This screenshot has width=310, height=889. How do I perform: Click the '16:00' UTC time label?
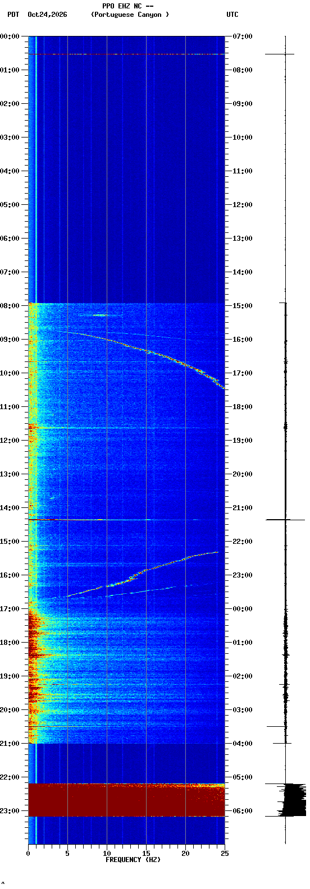(x=243, y=340)
